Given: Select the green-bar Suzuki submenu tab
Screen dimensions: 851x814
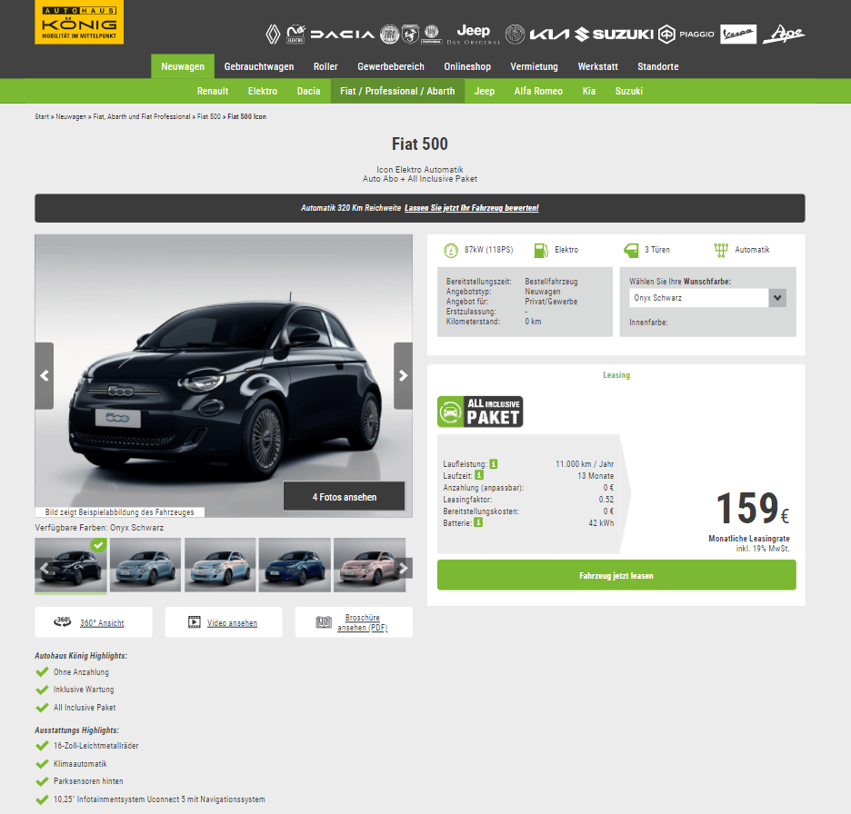Looking at the screenshot, I should pos(629,91).
